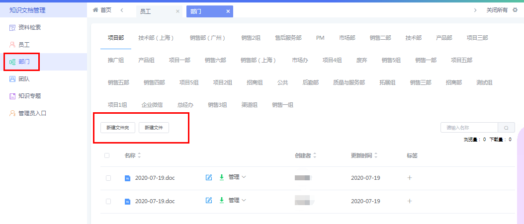Tick the second document's checkbox
Viewport: 524px width, 224px height.
click(x=108, y=201)
